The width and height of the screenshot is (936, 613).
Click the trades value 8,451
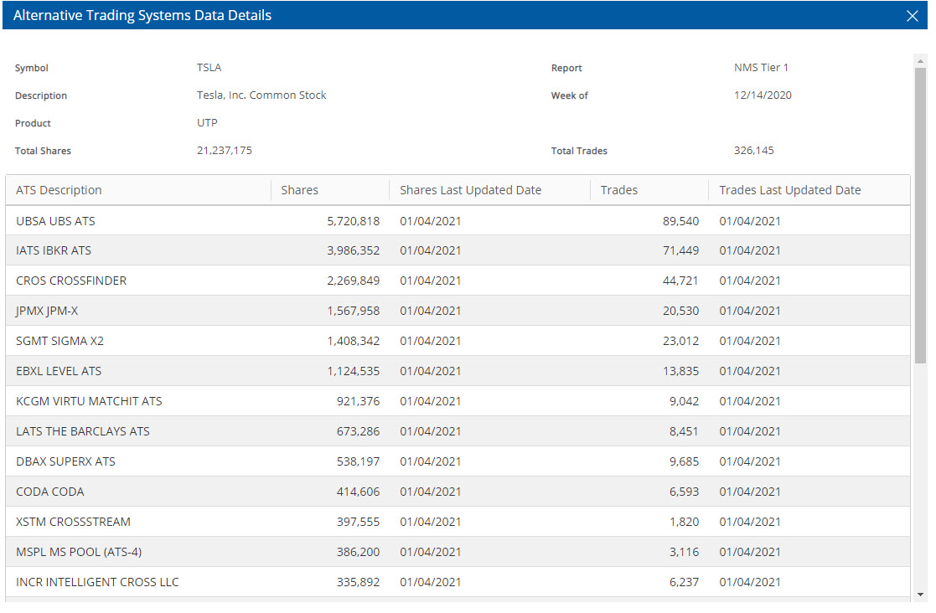point(684,432)
